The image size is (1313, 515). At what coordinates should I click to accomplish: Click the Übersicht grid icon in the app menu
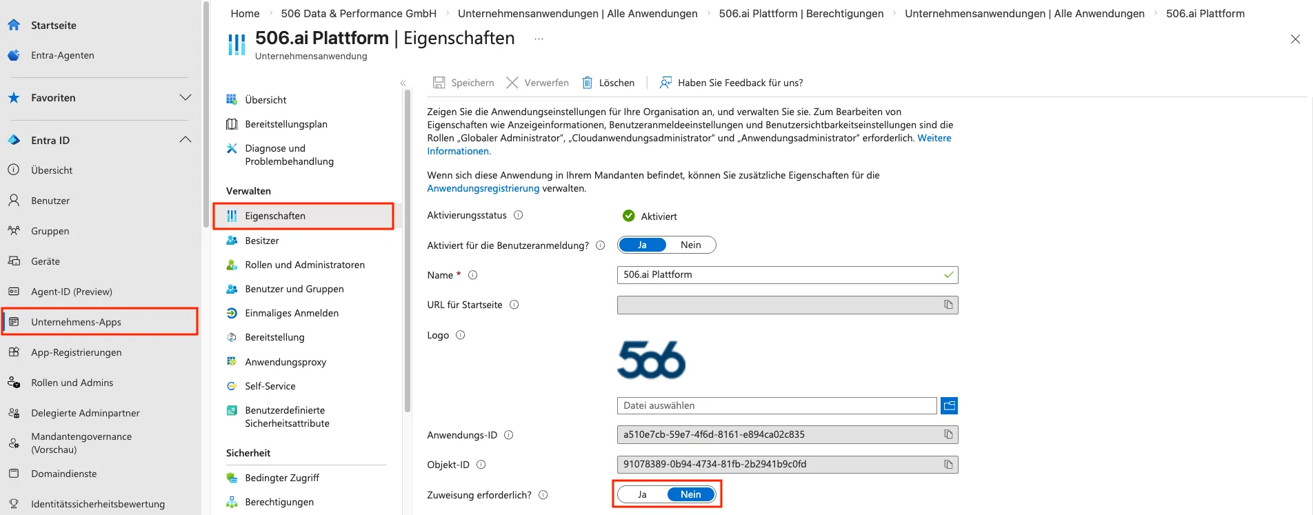click(232, 100)
